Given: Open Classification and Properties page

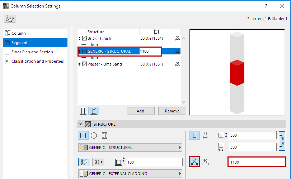Looking at the screenshot, I should [35, 61].
